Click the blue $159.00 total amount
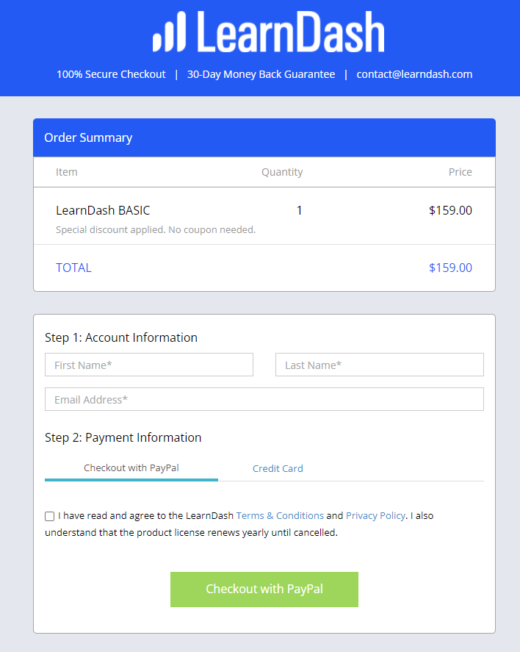This screenshot has height=652, width=520. [x=451, y=268]
